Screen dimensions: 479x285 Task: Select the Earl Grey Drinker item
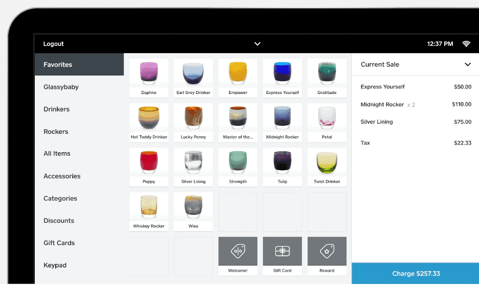tap(193, 78)
